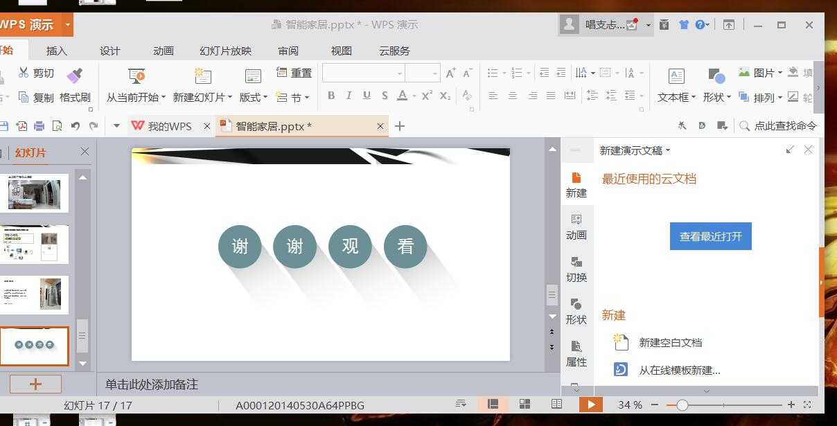Click the 点此查找命令 search box
Viewport: 837px width, 426px height.
(779, 126)
